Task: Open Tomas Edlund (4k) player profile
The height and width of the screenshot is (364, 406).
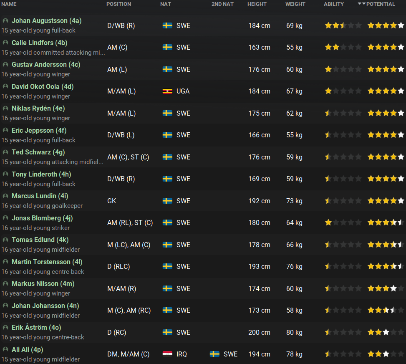Action: [x=40, y=240]
